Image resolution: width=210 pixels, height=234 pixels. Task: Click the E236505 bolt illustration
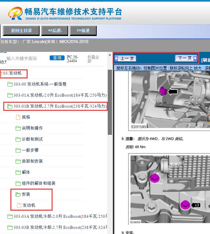click(x=170, y=189)
